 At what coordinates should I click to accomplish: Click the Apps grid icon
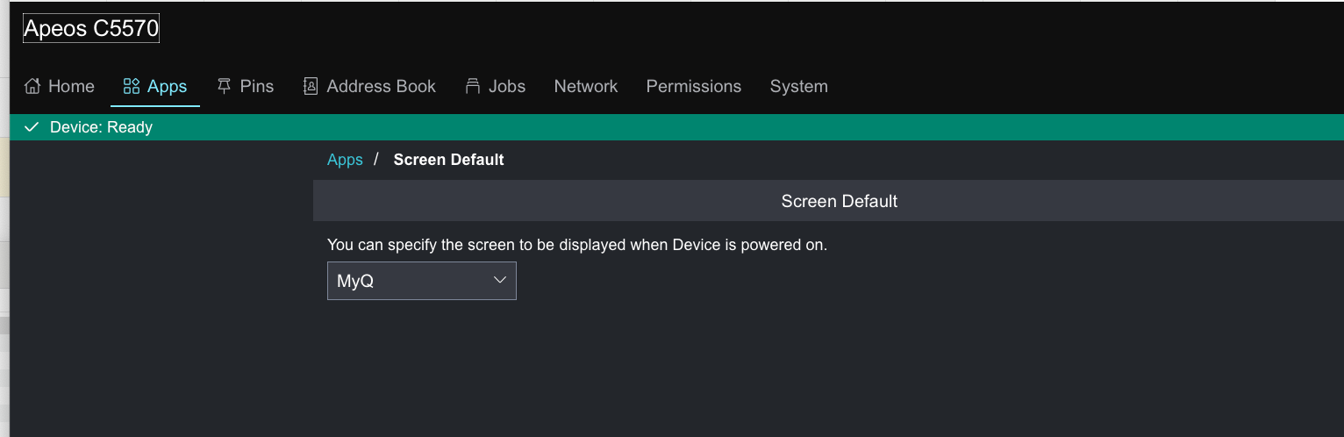coord(132,86)
